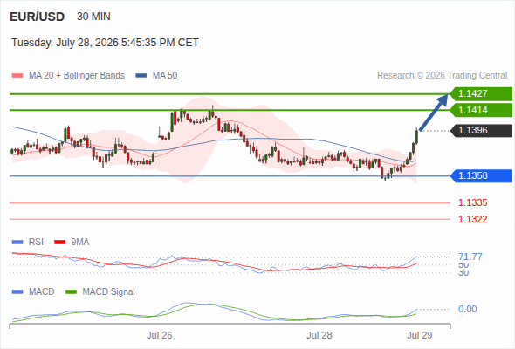Screen dimensions: 515x349
Task: Click the Jul 28 date axis marker
Action: tap(319, 335)
